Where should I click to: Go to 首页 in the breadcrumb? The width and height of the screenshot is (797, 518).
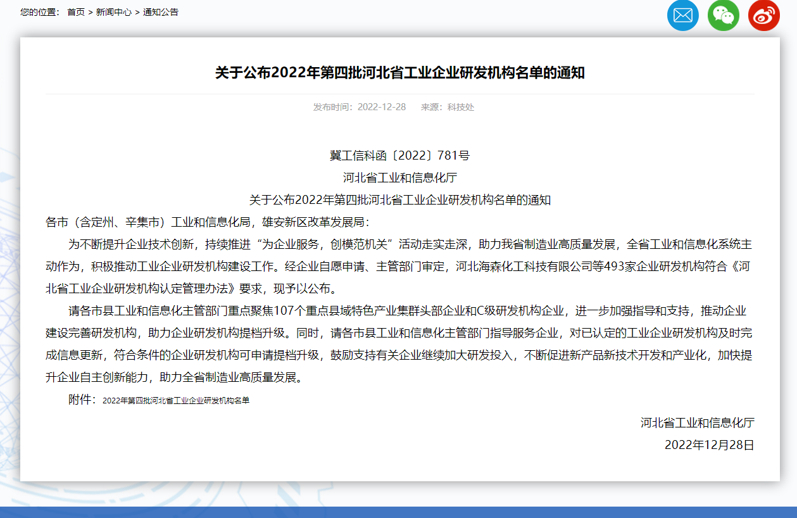tap(76, 12)
